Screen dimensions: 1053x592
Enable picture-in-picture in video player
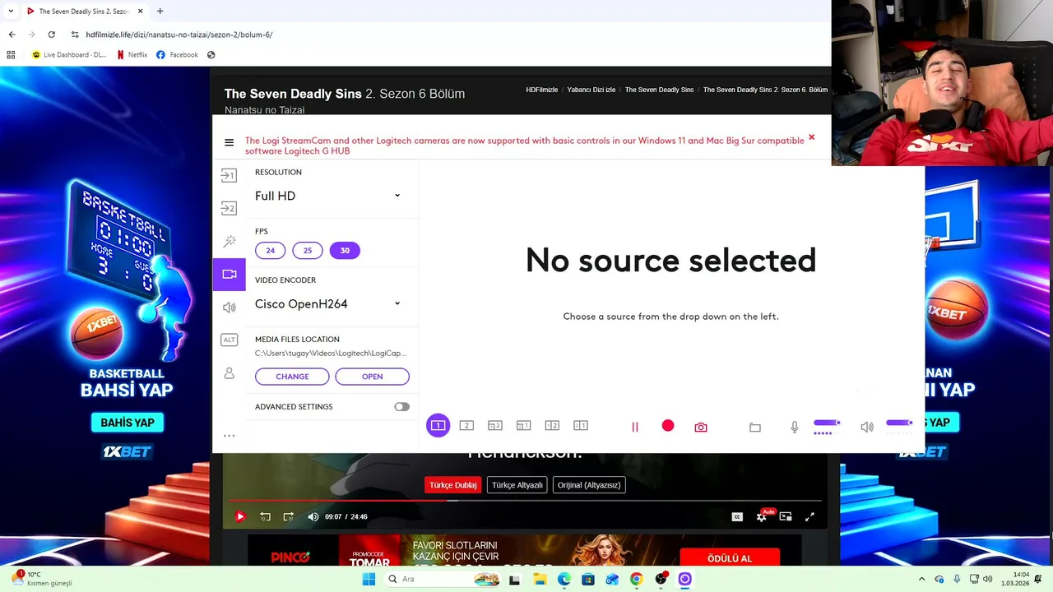(x=786, y=516)
